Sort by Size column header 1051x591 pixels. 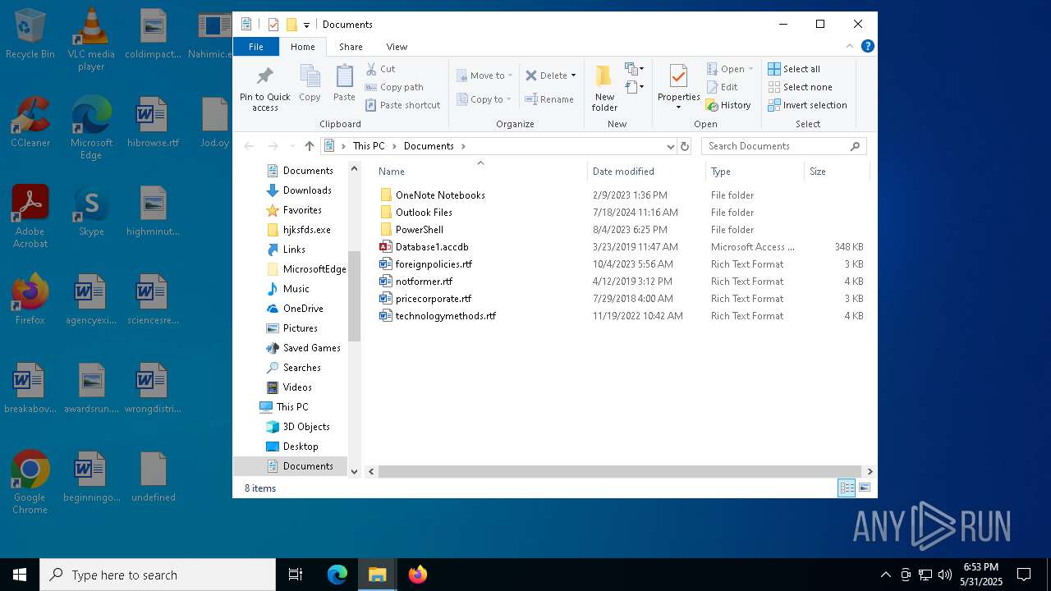coord(836,172)
